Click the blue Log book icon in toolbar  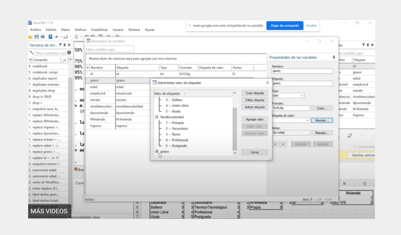point(50,37)
